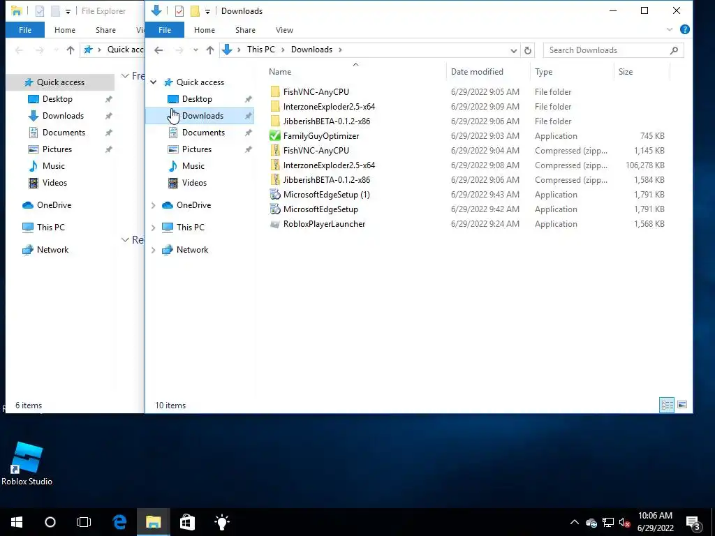Switch to details view layout icon
The image size is (715, 536).
(x=667, y=405)
